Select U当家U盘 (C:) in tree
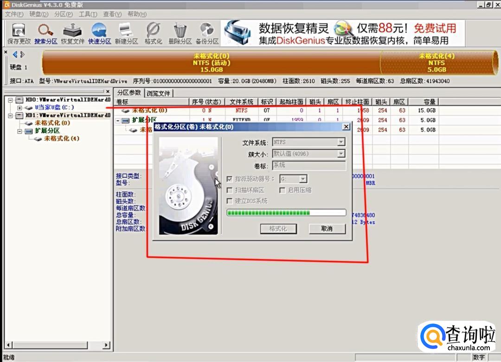501x362 pixels. pyautogui.click(x=54, y=107)
